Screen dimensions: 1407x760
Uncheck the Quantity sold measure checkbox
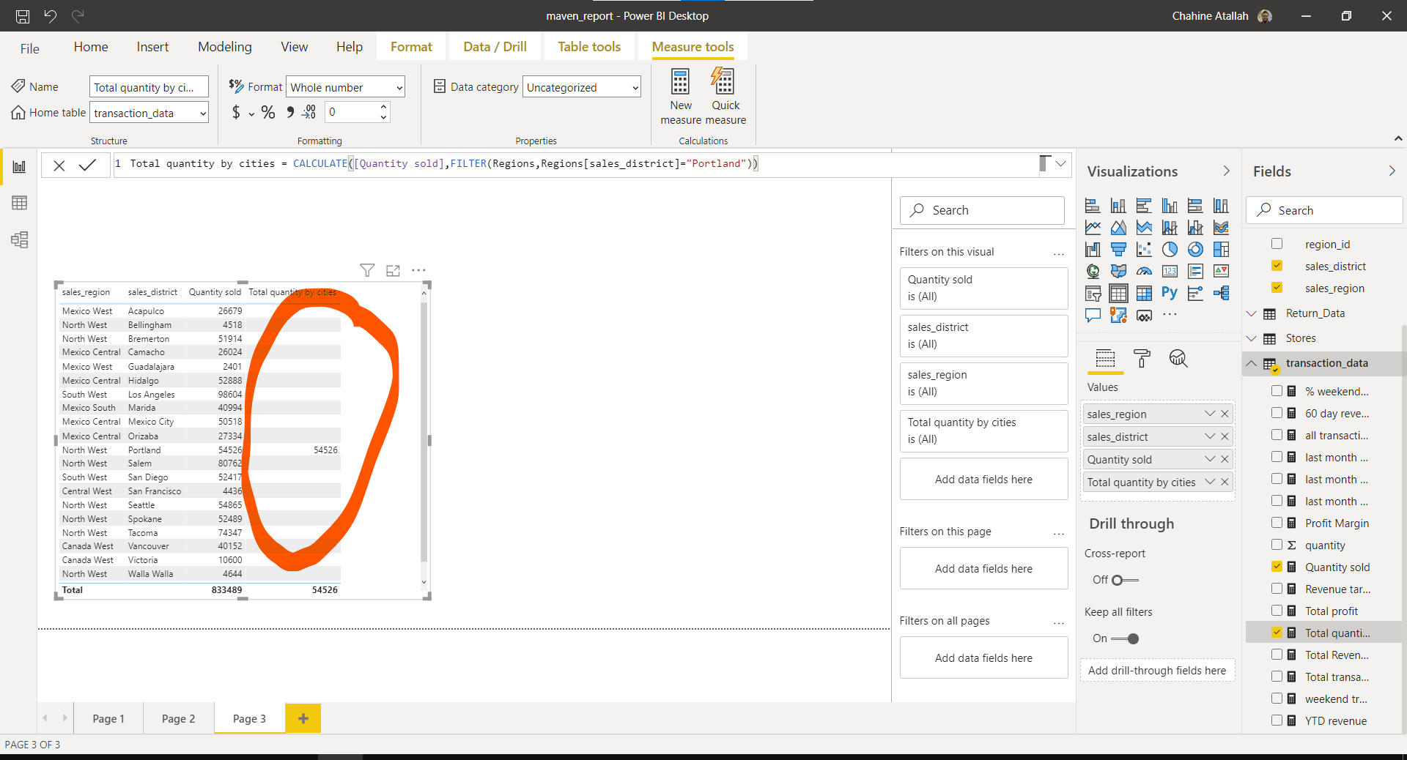pyautogui.click(x=1277, y=567)
